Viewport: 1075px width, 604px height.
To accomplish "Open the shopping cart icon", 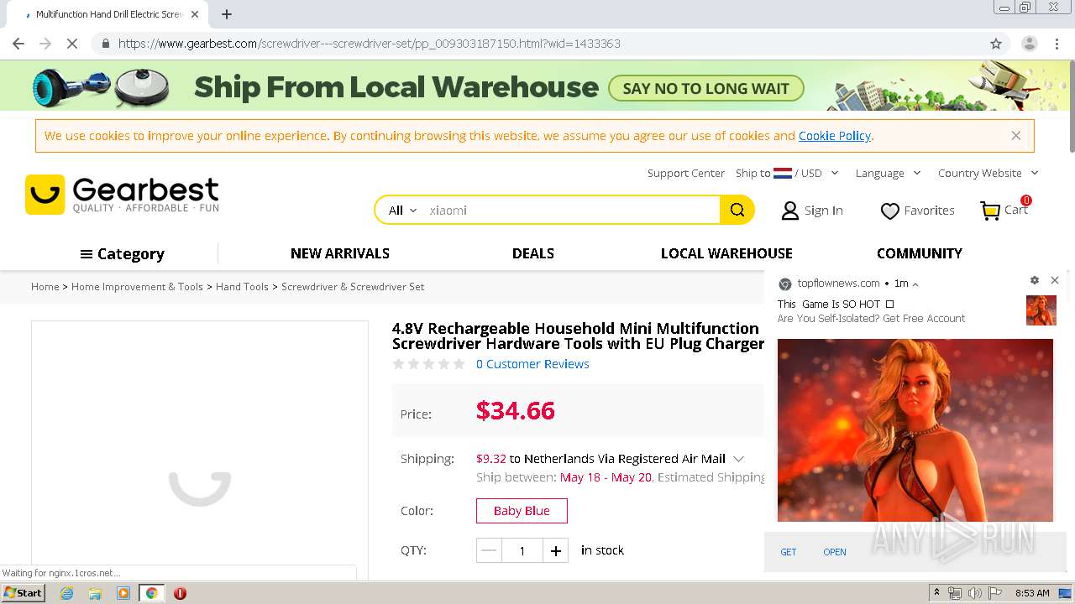I will click(990, 211).
